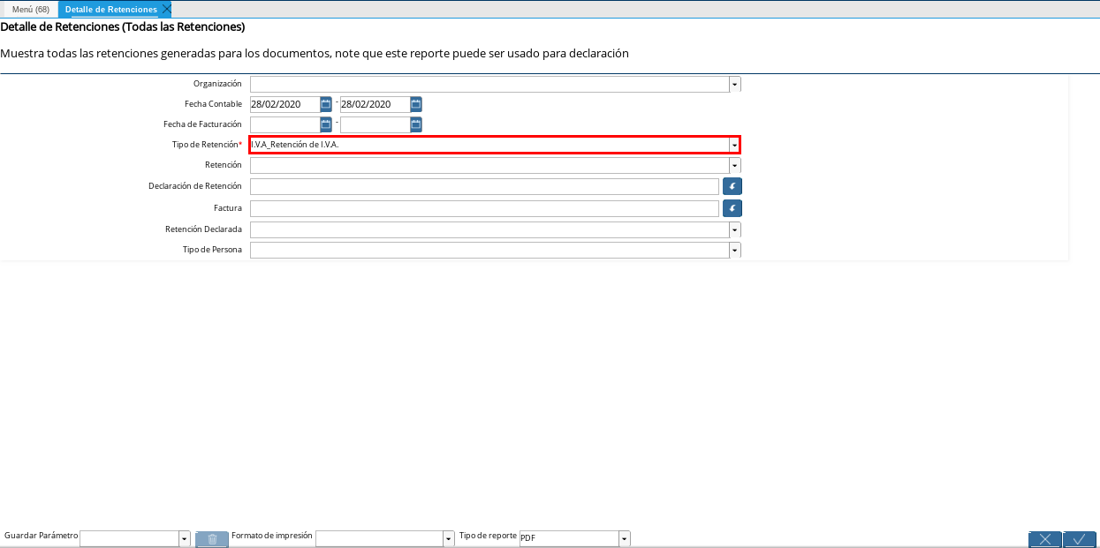Open the Tipo de Retención dropdown

[734, 145]
